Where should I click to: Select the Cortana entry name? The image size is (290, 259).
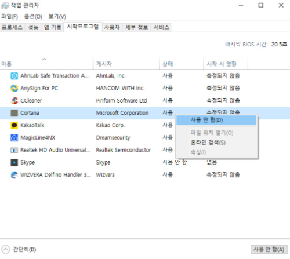point(30,113)
